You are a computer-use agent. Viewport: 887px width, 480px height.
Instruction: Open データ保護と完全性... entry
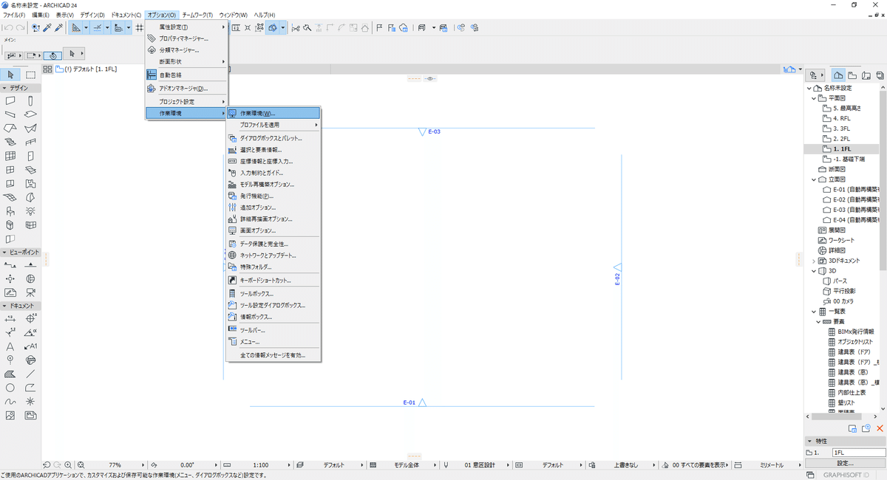(x=273, y=244)
